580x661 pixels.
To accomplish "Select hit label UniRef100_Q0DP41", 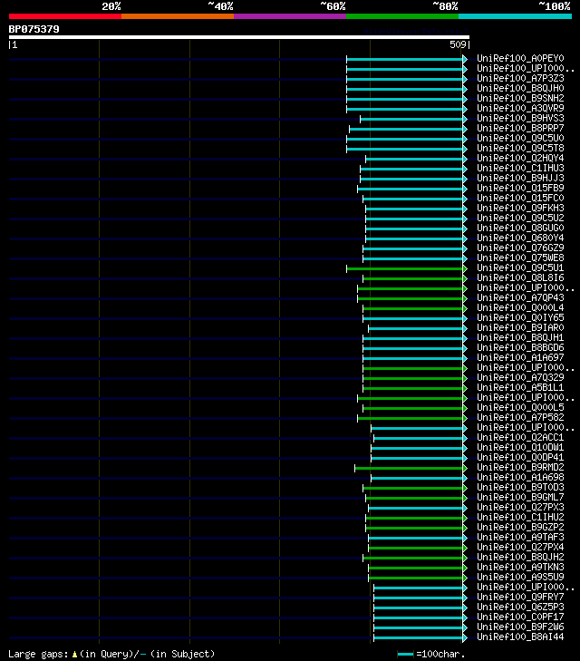I will [x=520, y=457].
